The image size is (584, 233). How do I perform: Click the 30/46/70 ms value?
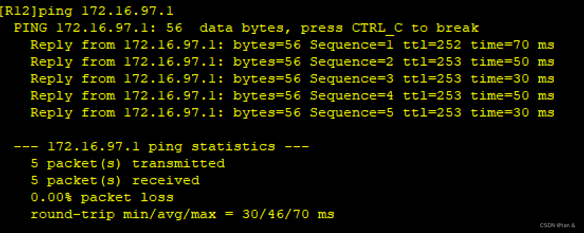[x=288, y=214]
